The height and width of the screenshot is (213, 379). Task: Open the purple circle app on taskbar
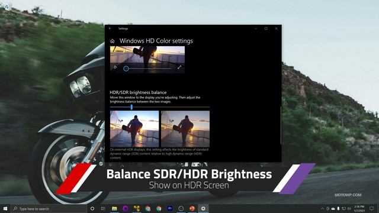click(125, 208)
